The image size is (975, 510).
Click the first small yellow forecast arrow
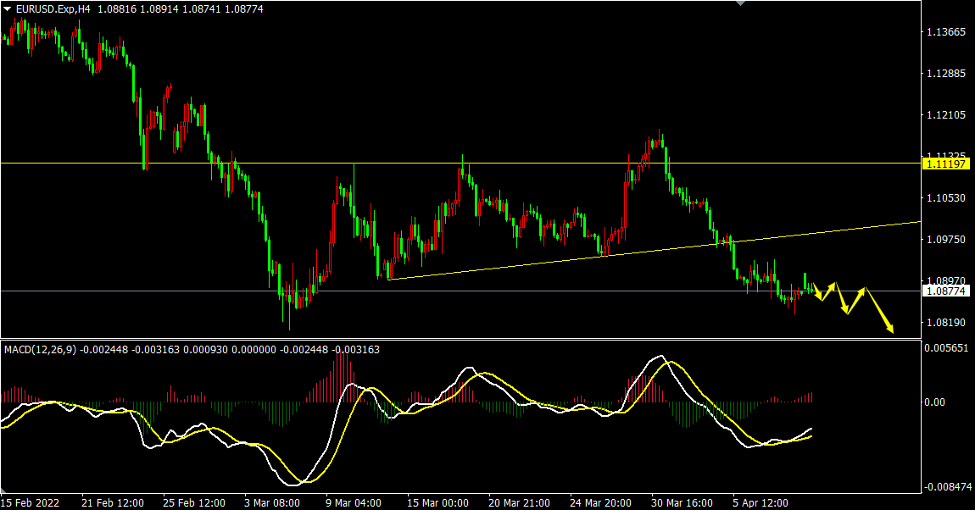coord(818,294)
